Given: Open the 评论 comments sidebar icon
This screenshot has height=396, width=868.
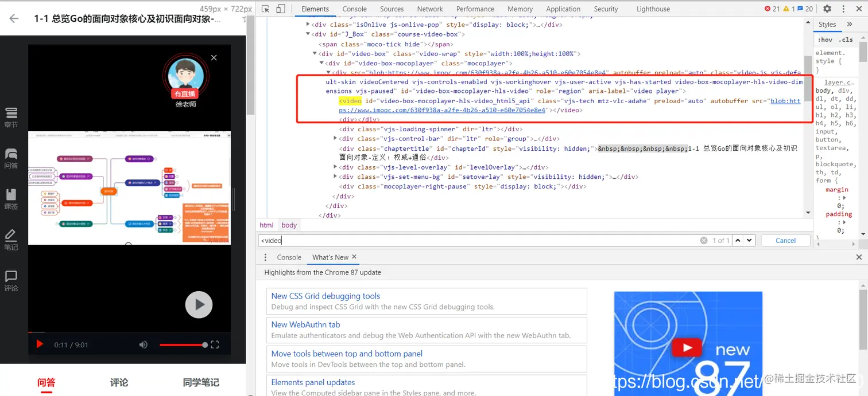Looking at the screenshot, I should (11, 281).
